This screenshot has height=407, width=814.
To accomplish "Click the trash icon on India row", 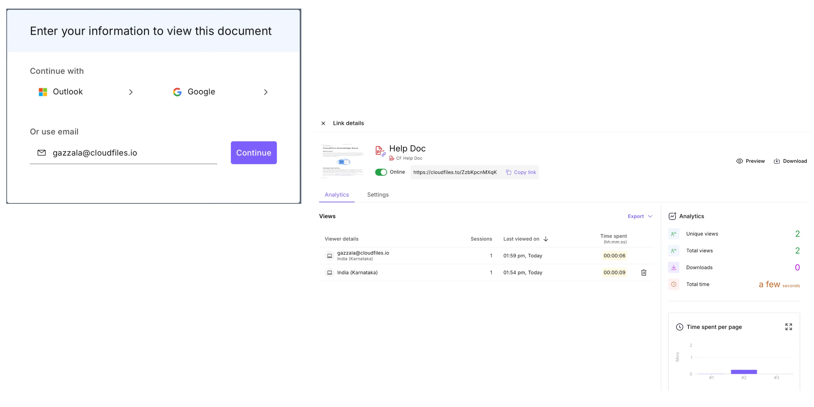I will click(x=643, y=272).
